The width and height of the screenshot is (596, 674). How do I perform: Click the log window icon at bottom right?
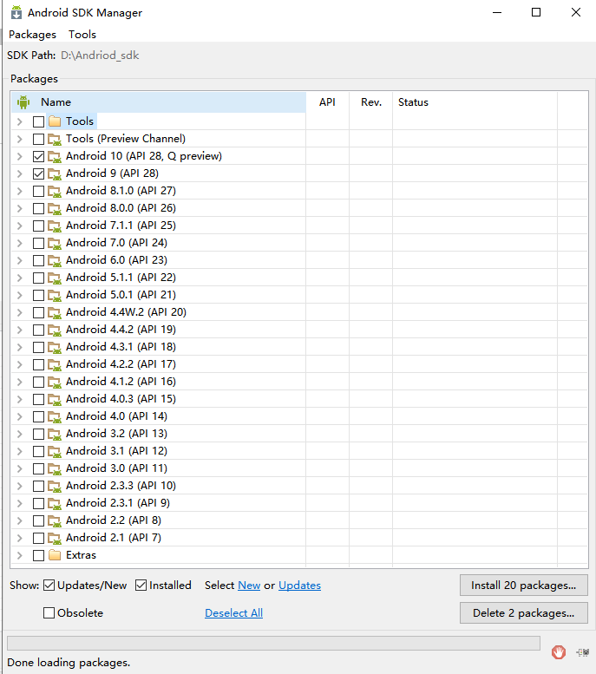(583, 652)
